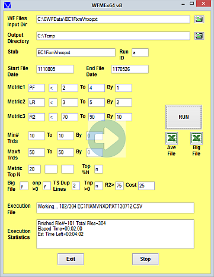Image resolution: width=214 pixels, height=277 pixels.
Task: Click Metric2 To value 5
Action: point(97,102)
